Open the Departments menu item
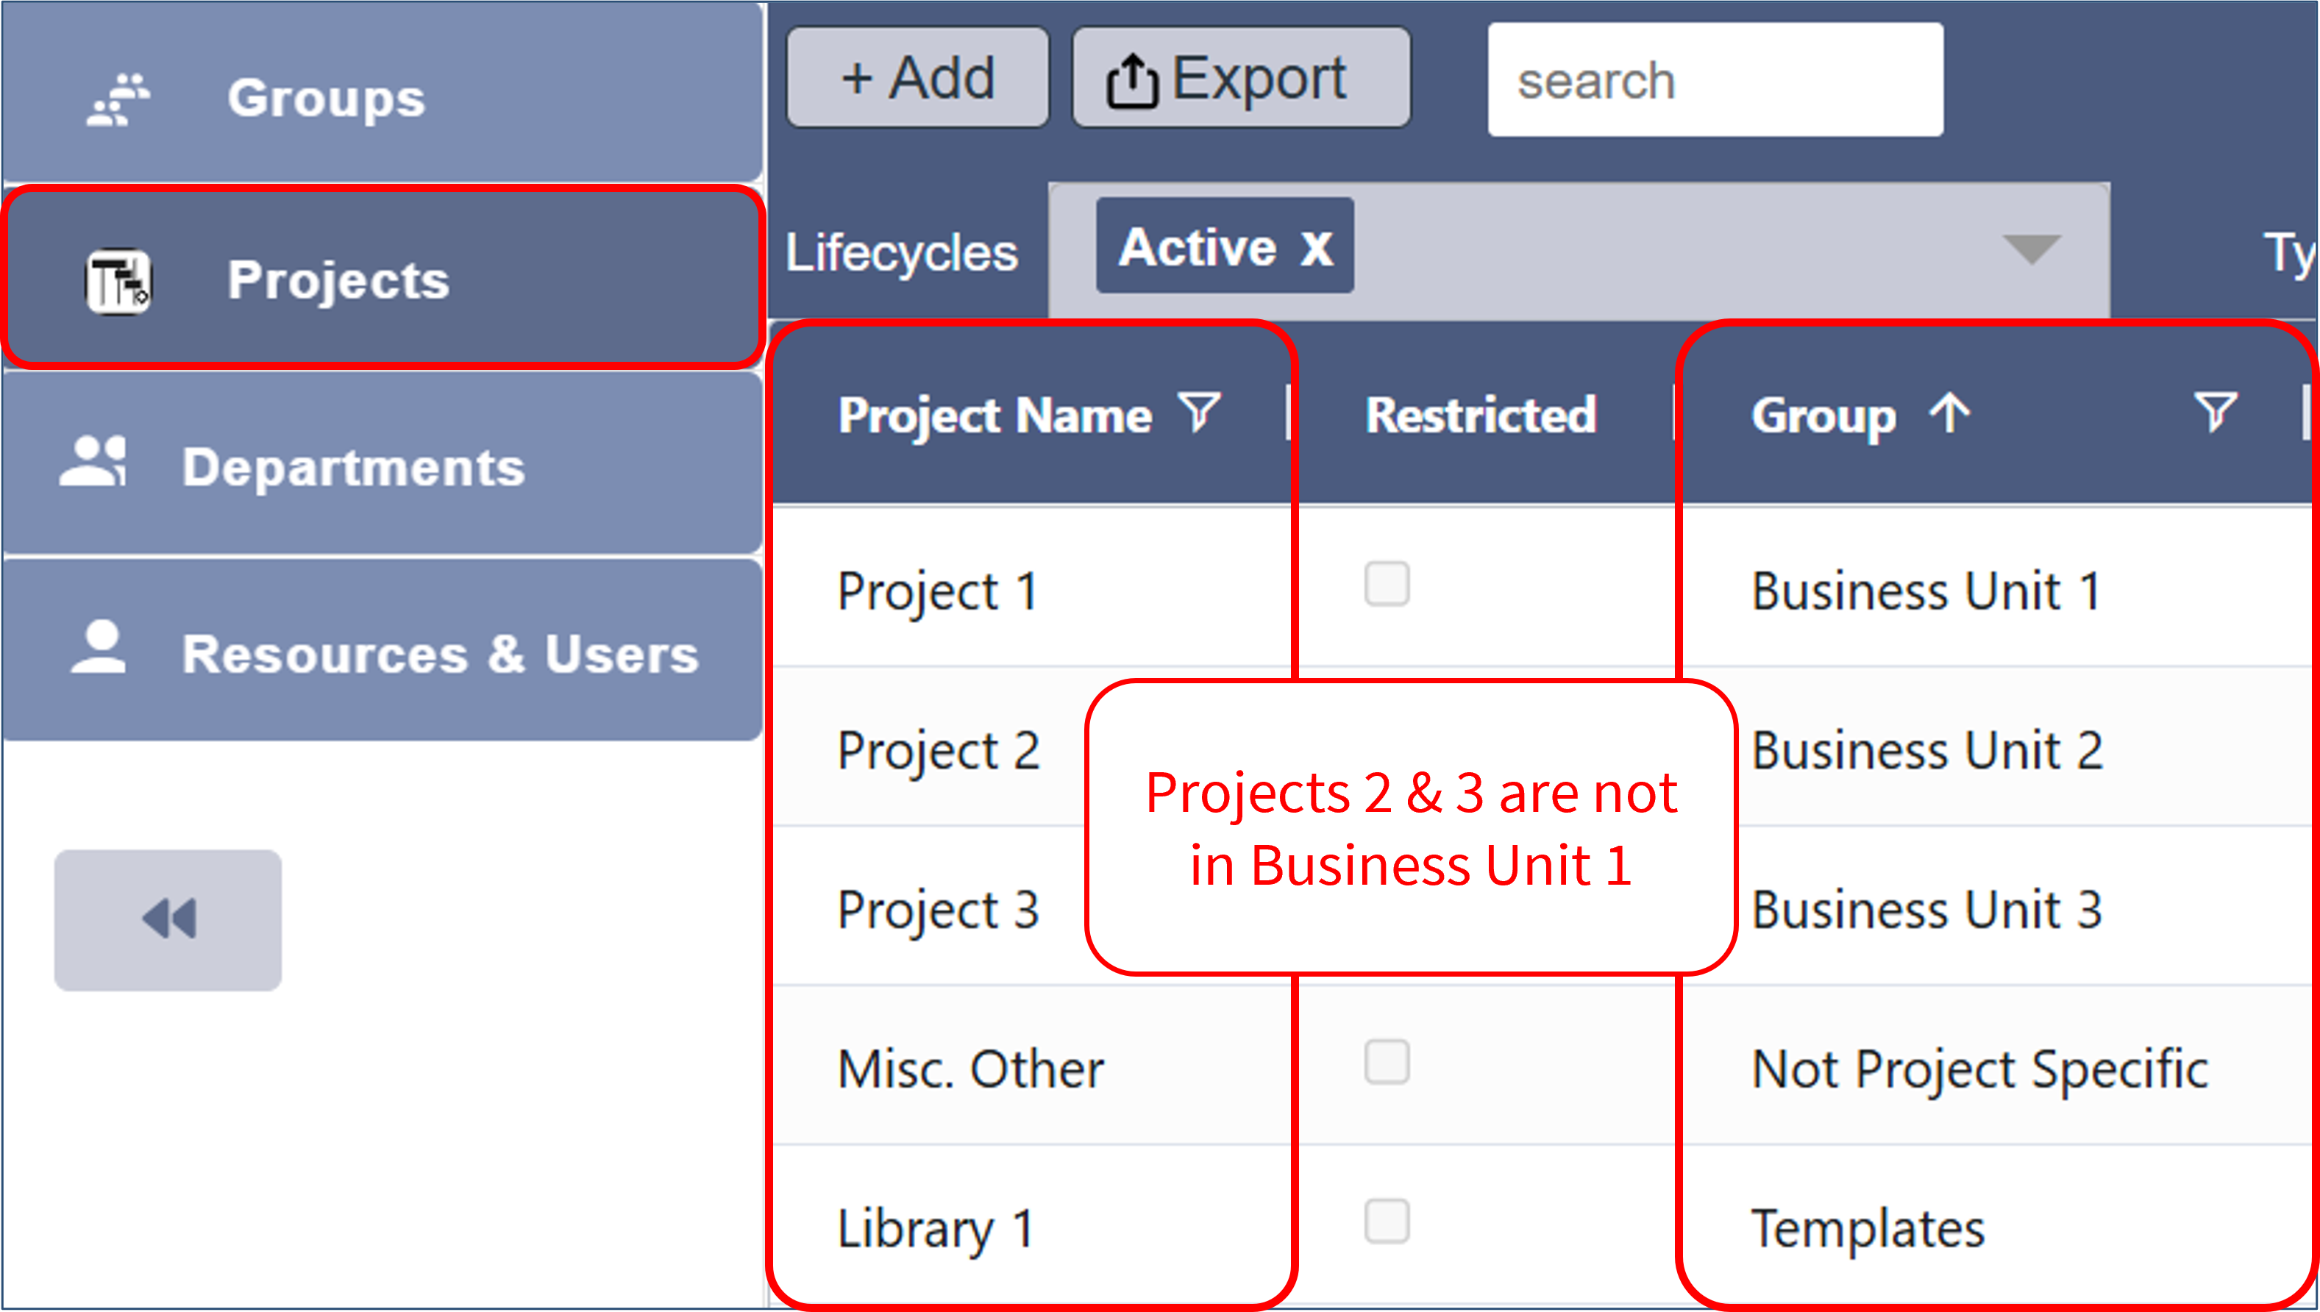Image resolution: width=2320 pixels, height=1312 pixels. tap(353, 468)
